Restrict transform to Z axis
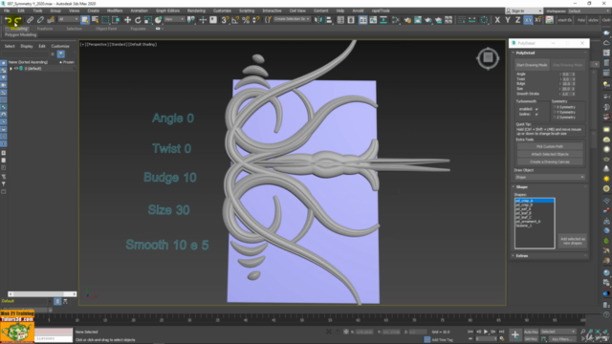This screenshot has height=344, width=612. pyautogui.click(x=517, y=20)
